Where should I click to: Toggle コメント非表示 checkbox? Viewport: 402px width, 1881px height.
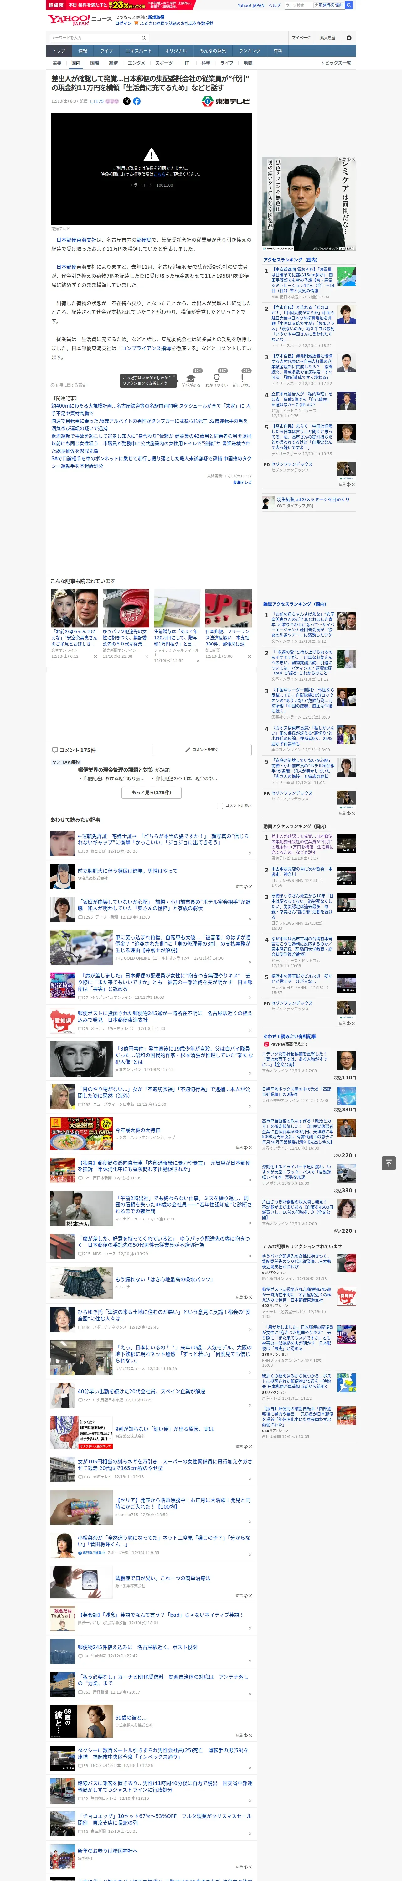[x=219, y=805]
